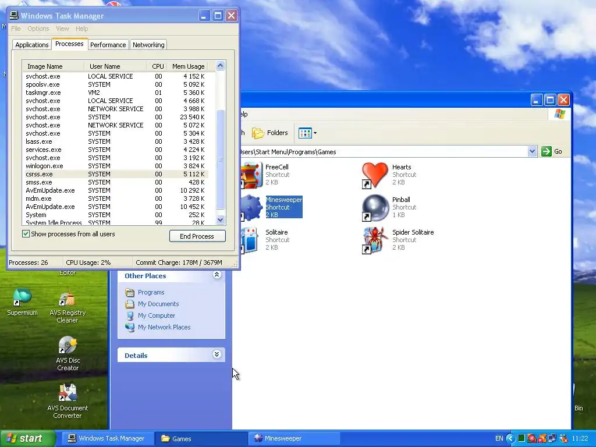Screen dimensions: 596x447
Task: Click the My Network Places icon
Action: coord(130,327)
